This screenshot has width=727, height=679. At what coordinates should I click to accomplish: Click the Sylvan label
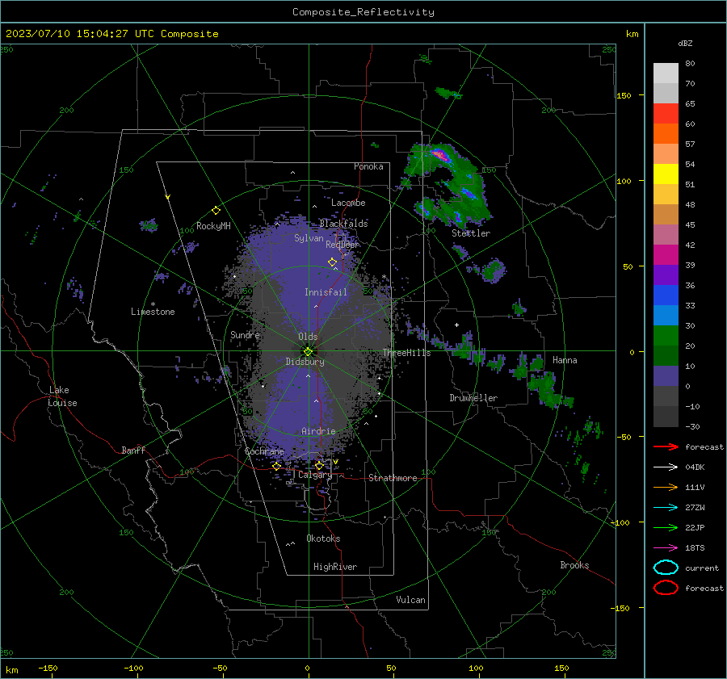[309, 238]
